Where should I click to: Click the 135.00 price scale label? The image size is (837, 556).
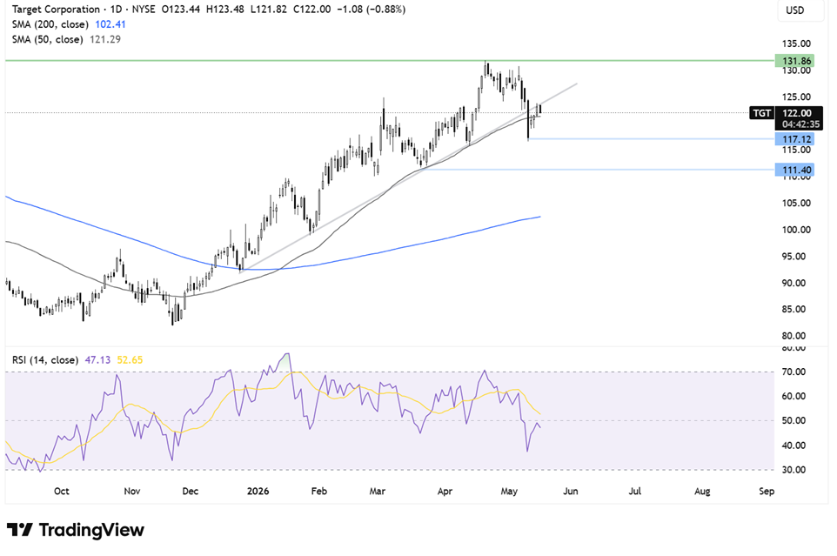pyautogui.click(x=796, y=44)
